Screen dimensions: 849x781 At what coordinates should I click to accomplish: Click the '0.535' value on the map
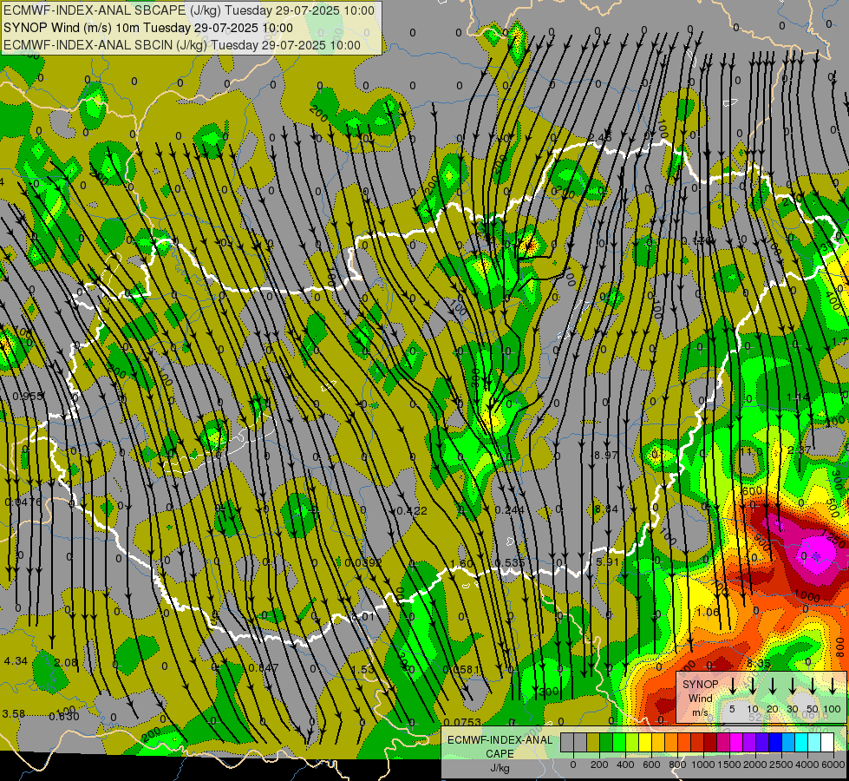coord(510,562)
